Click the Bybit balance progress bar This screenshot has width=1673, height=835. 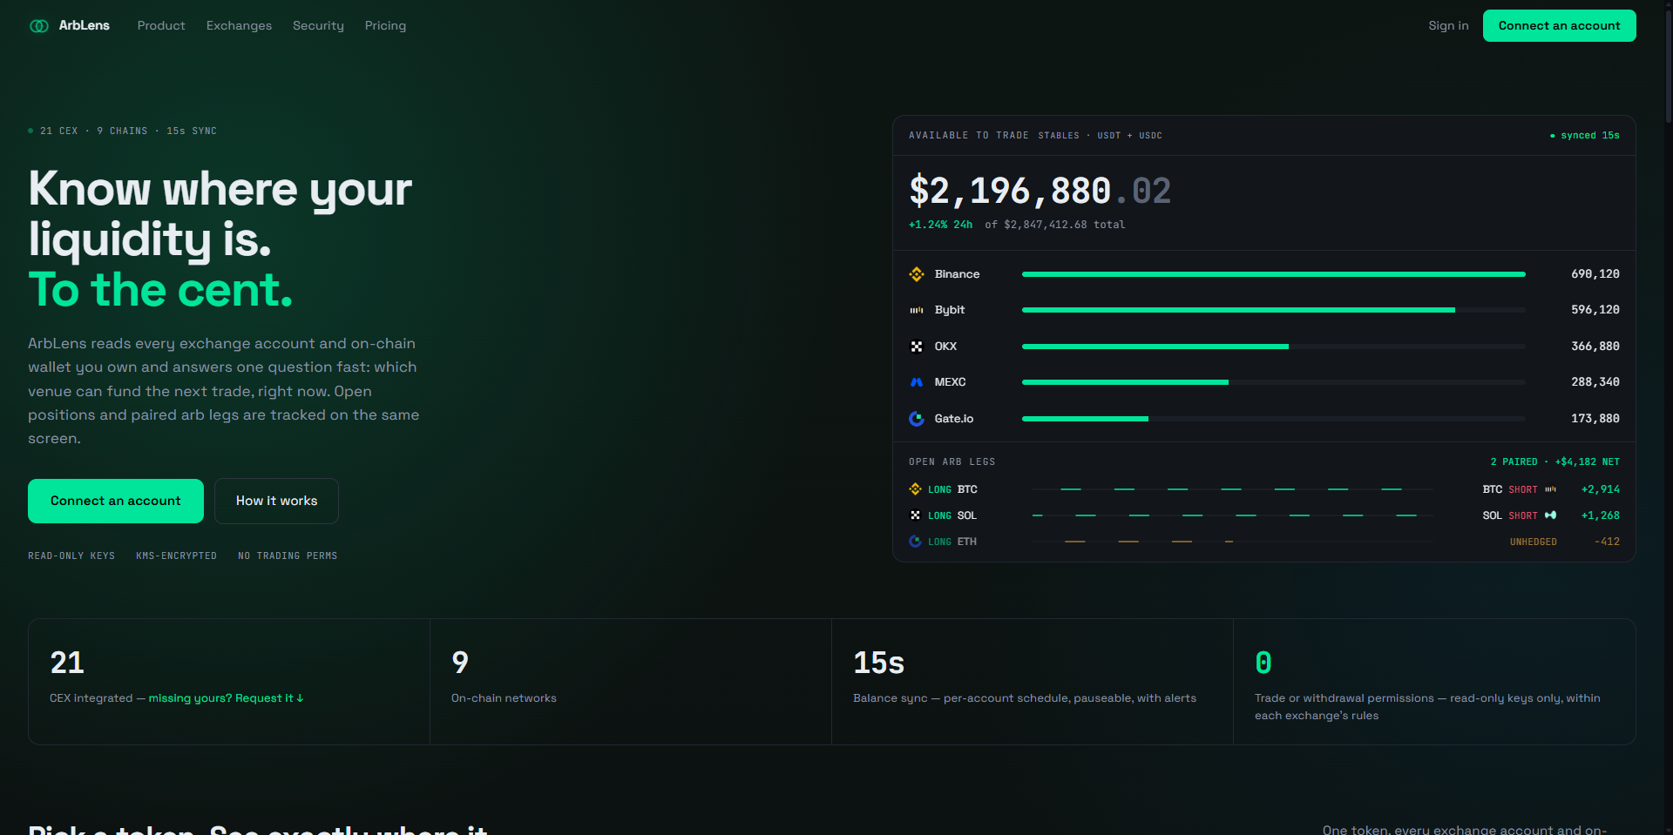pos(1274,310)
